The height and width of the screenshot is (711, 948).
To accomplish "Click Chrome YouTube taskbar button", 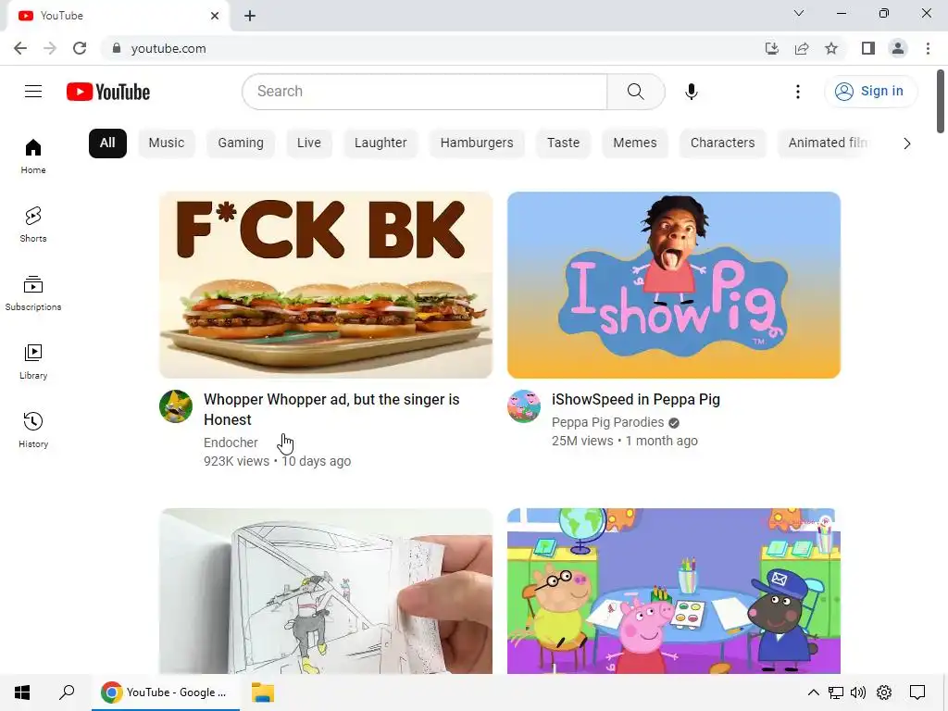I will [x=166, y=692].
